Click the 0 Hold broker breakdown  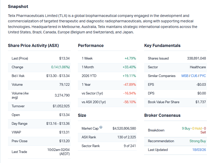tap(197, 128)
